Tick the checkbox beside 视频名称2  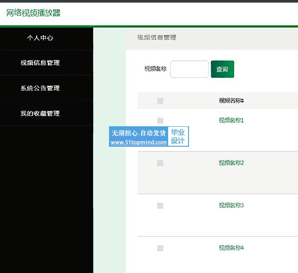160,163
